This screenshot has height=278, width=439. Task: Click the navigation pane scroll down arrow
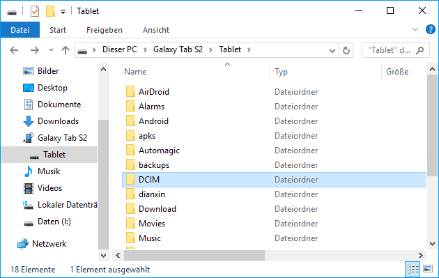pyautogui.click(x=103, y=255)
